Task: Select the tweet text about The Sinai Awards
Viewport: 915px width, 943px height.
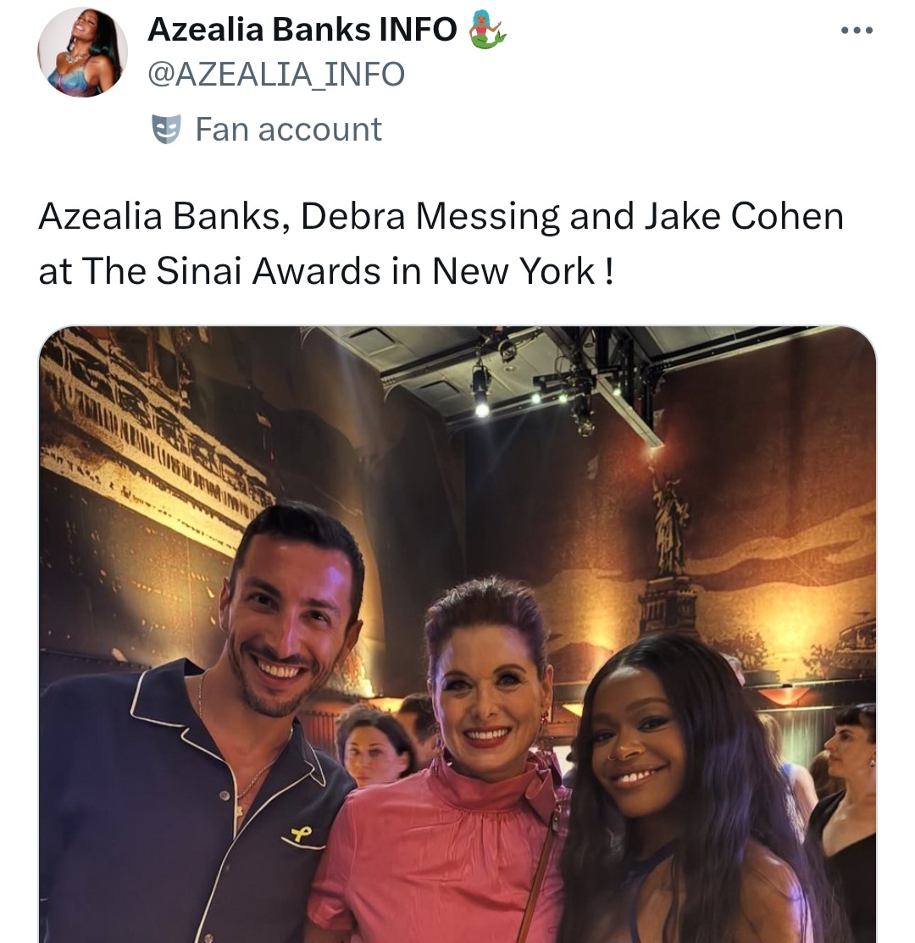Action: click(x=441, y=243)
